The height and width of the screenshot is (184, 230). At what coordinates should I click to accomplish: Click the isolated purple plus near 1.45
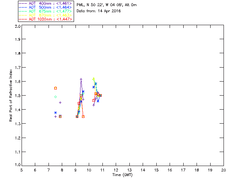pyautogui.click(x=60, y=102)
